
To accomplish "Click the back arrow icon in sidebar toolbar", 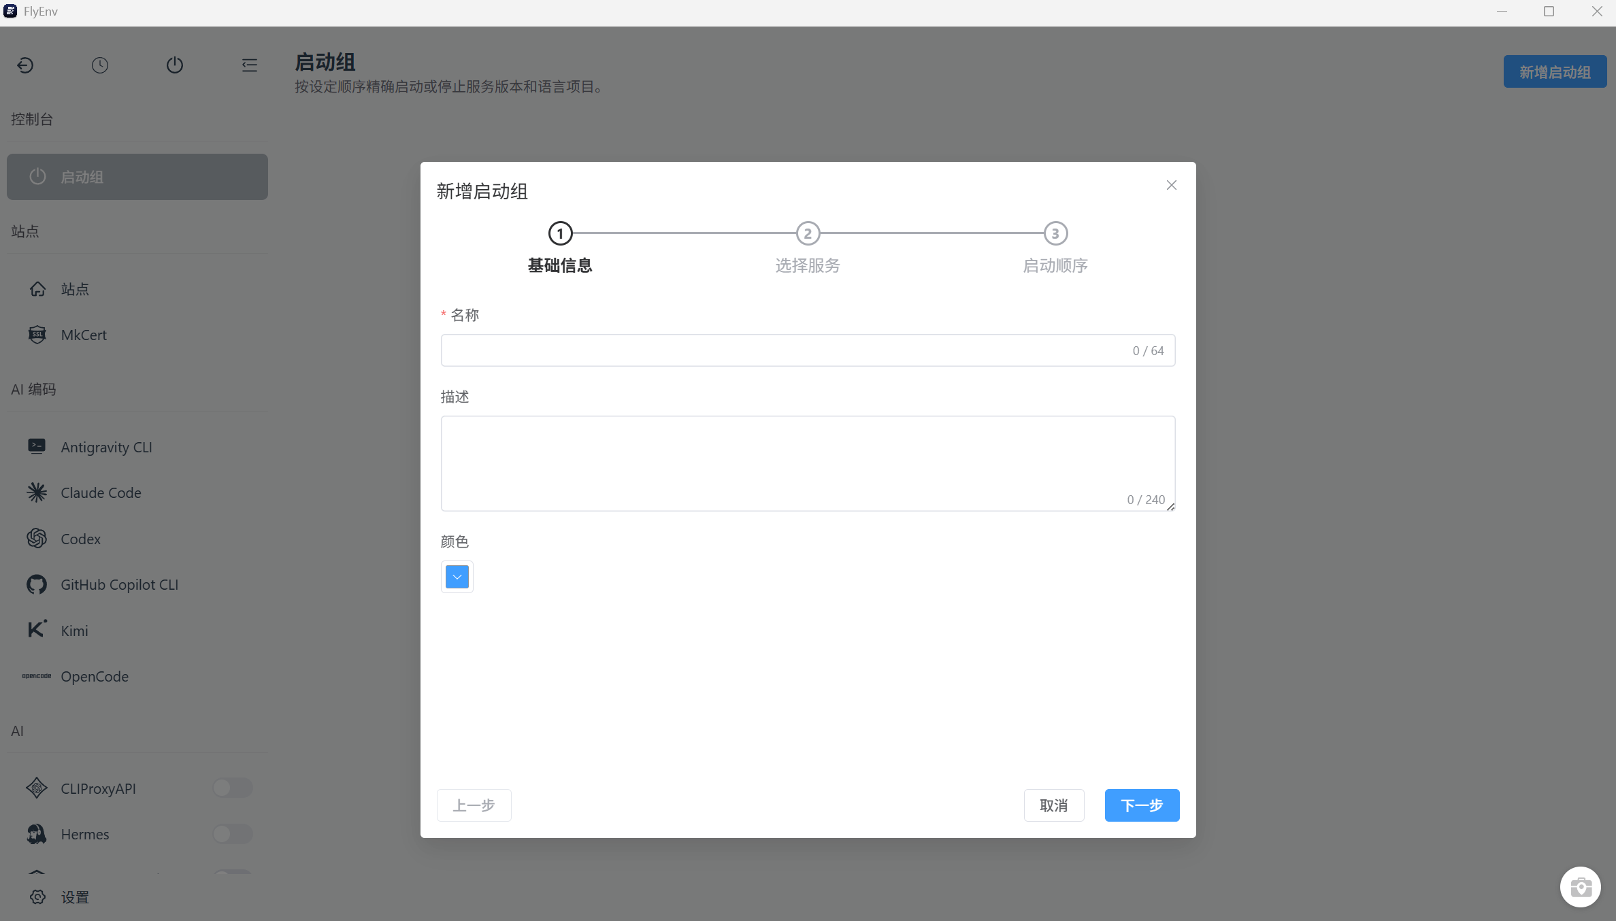I will click(x=25, y=65).
